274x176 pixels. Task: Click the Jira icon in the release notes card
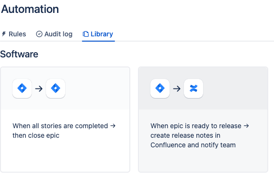tap(160, 88)
